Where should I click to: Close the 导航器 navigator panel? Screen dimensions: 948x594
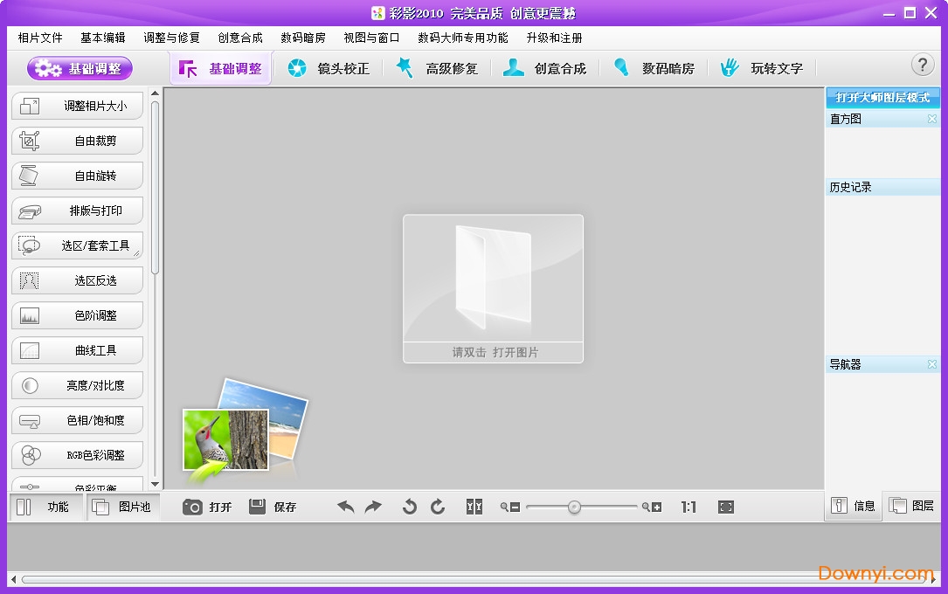pos(932,363)
